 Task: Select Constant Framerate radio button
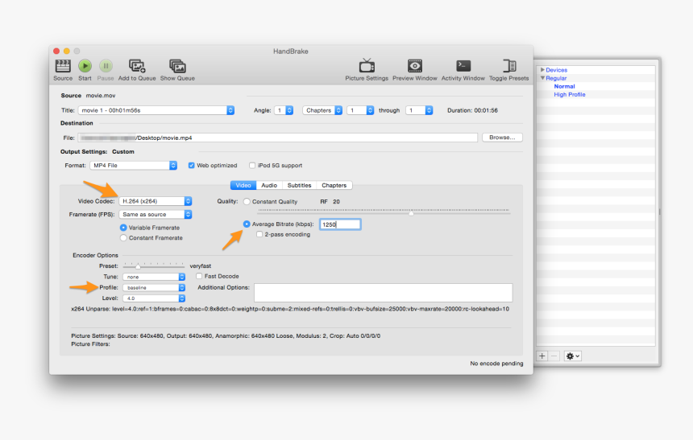point(123,238)
